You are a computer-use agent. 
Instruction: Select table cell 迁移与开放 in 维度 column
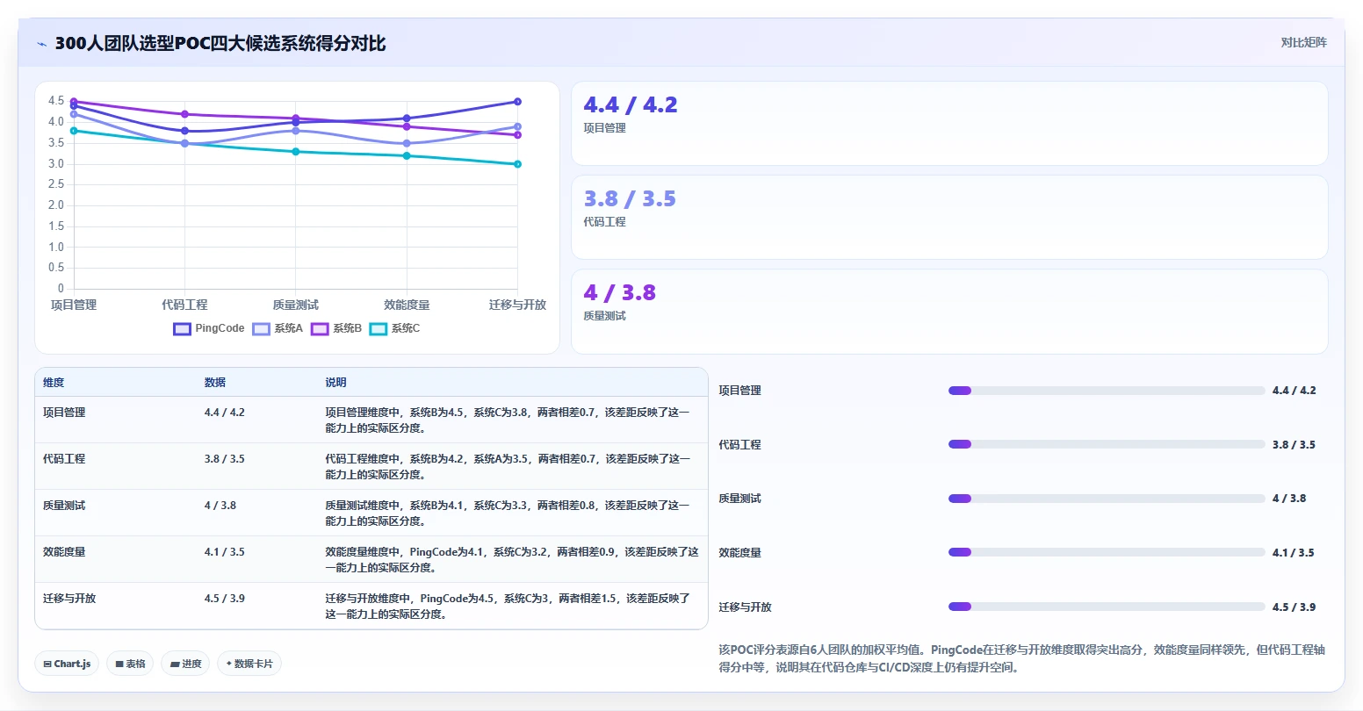[x=69, y=599]
